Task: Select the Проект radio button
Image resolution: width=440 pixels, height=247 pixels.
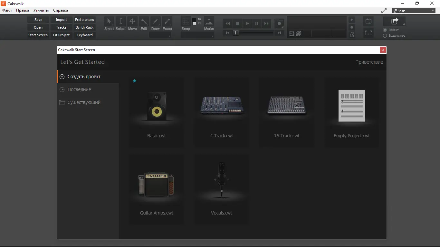Action: point(385,30)
